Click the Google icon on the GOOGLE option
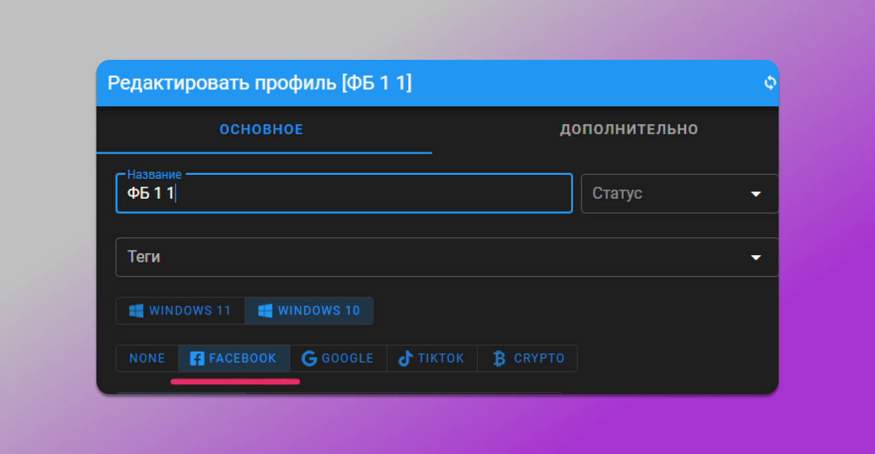Image resolution: width=875 pixels, height=454 pixels. (x=309, y=358)
